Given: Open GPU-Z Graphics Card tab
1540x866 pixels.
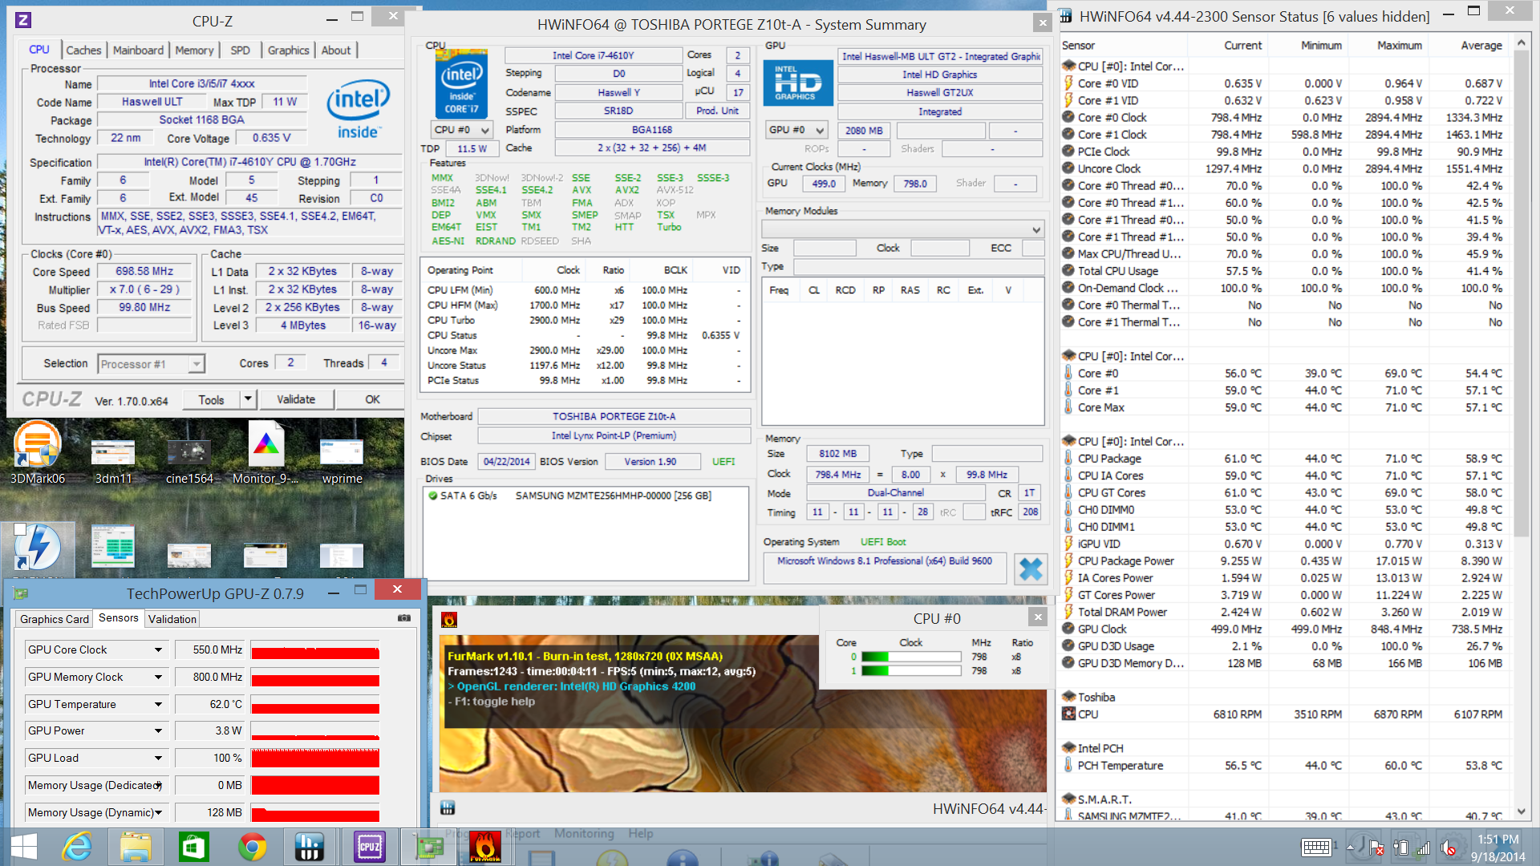Looking at the screenshot, I should tap(55, 619).
